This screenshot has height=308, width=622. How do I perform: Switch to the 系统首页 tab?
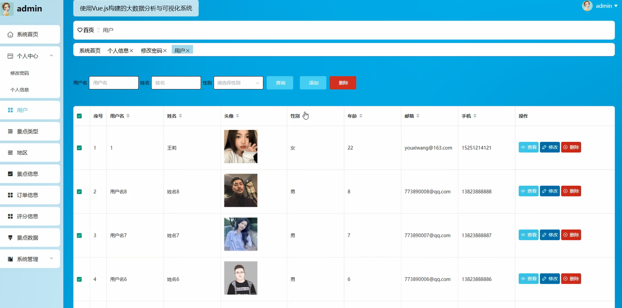click(x=90, y=51)
